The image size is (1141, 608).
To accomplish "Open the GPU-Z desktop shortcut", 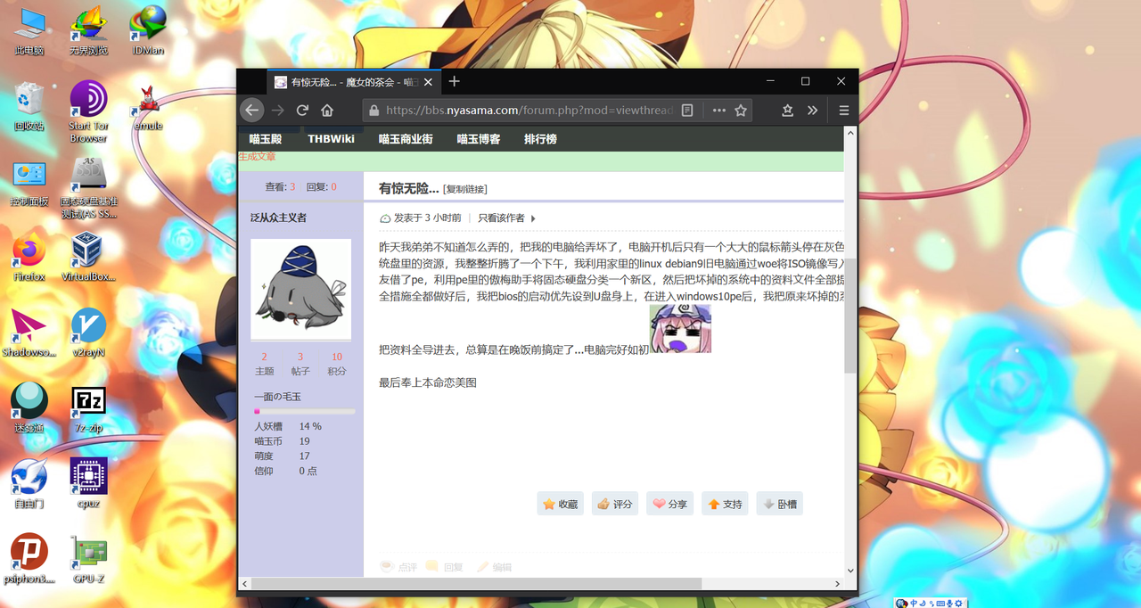I will pos(88,559).
